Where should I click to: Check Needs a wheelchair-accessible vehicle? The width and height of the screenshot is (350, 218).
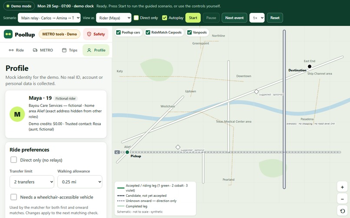point(13,197)
